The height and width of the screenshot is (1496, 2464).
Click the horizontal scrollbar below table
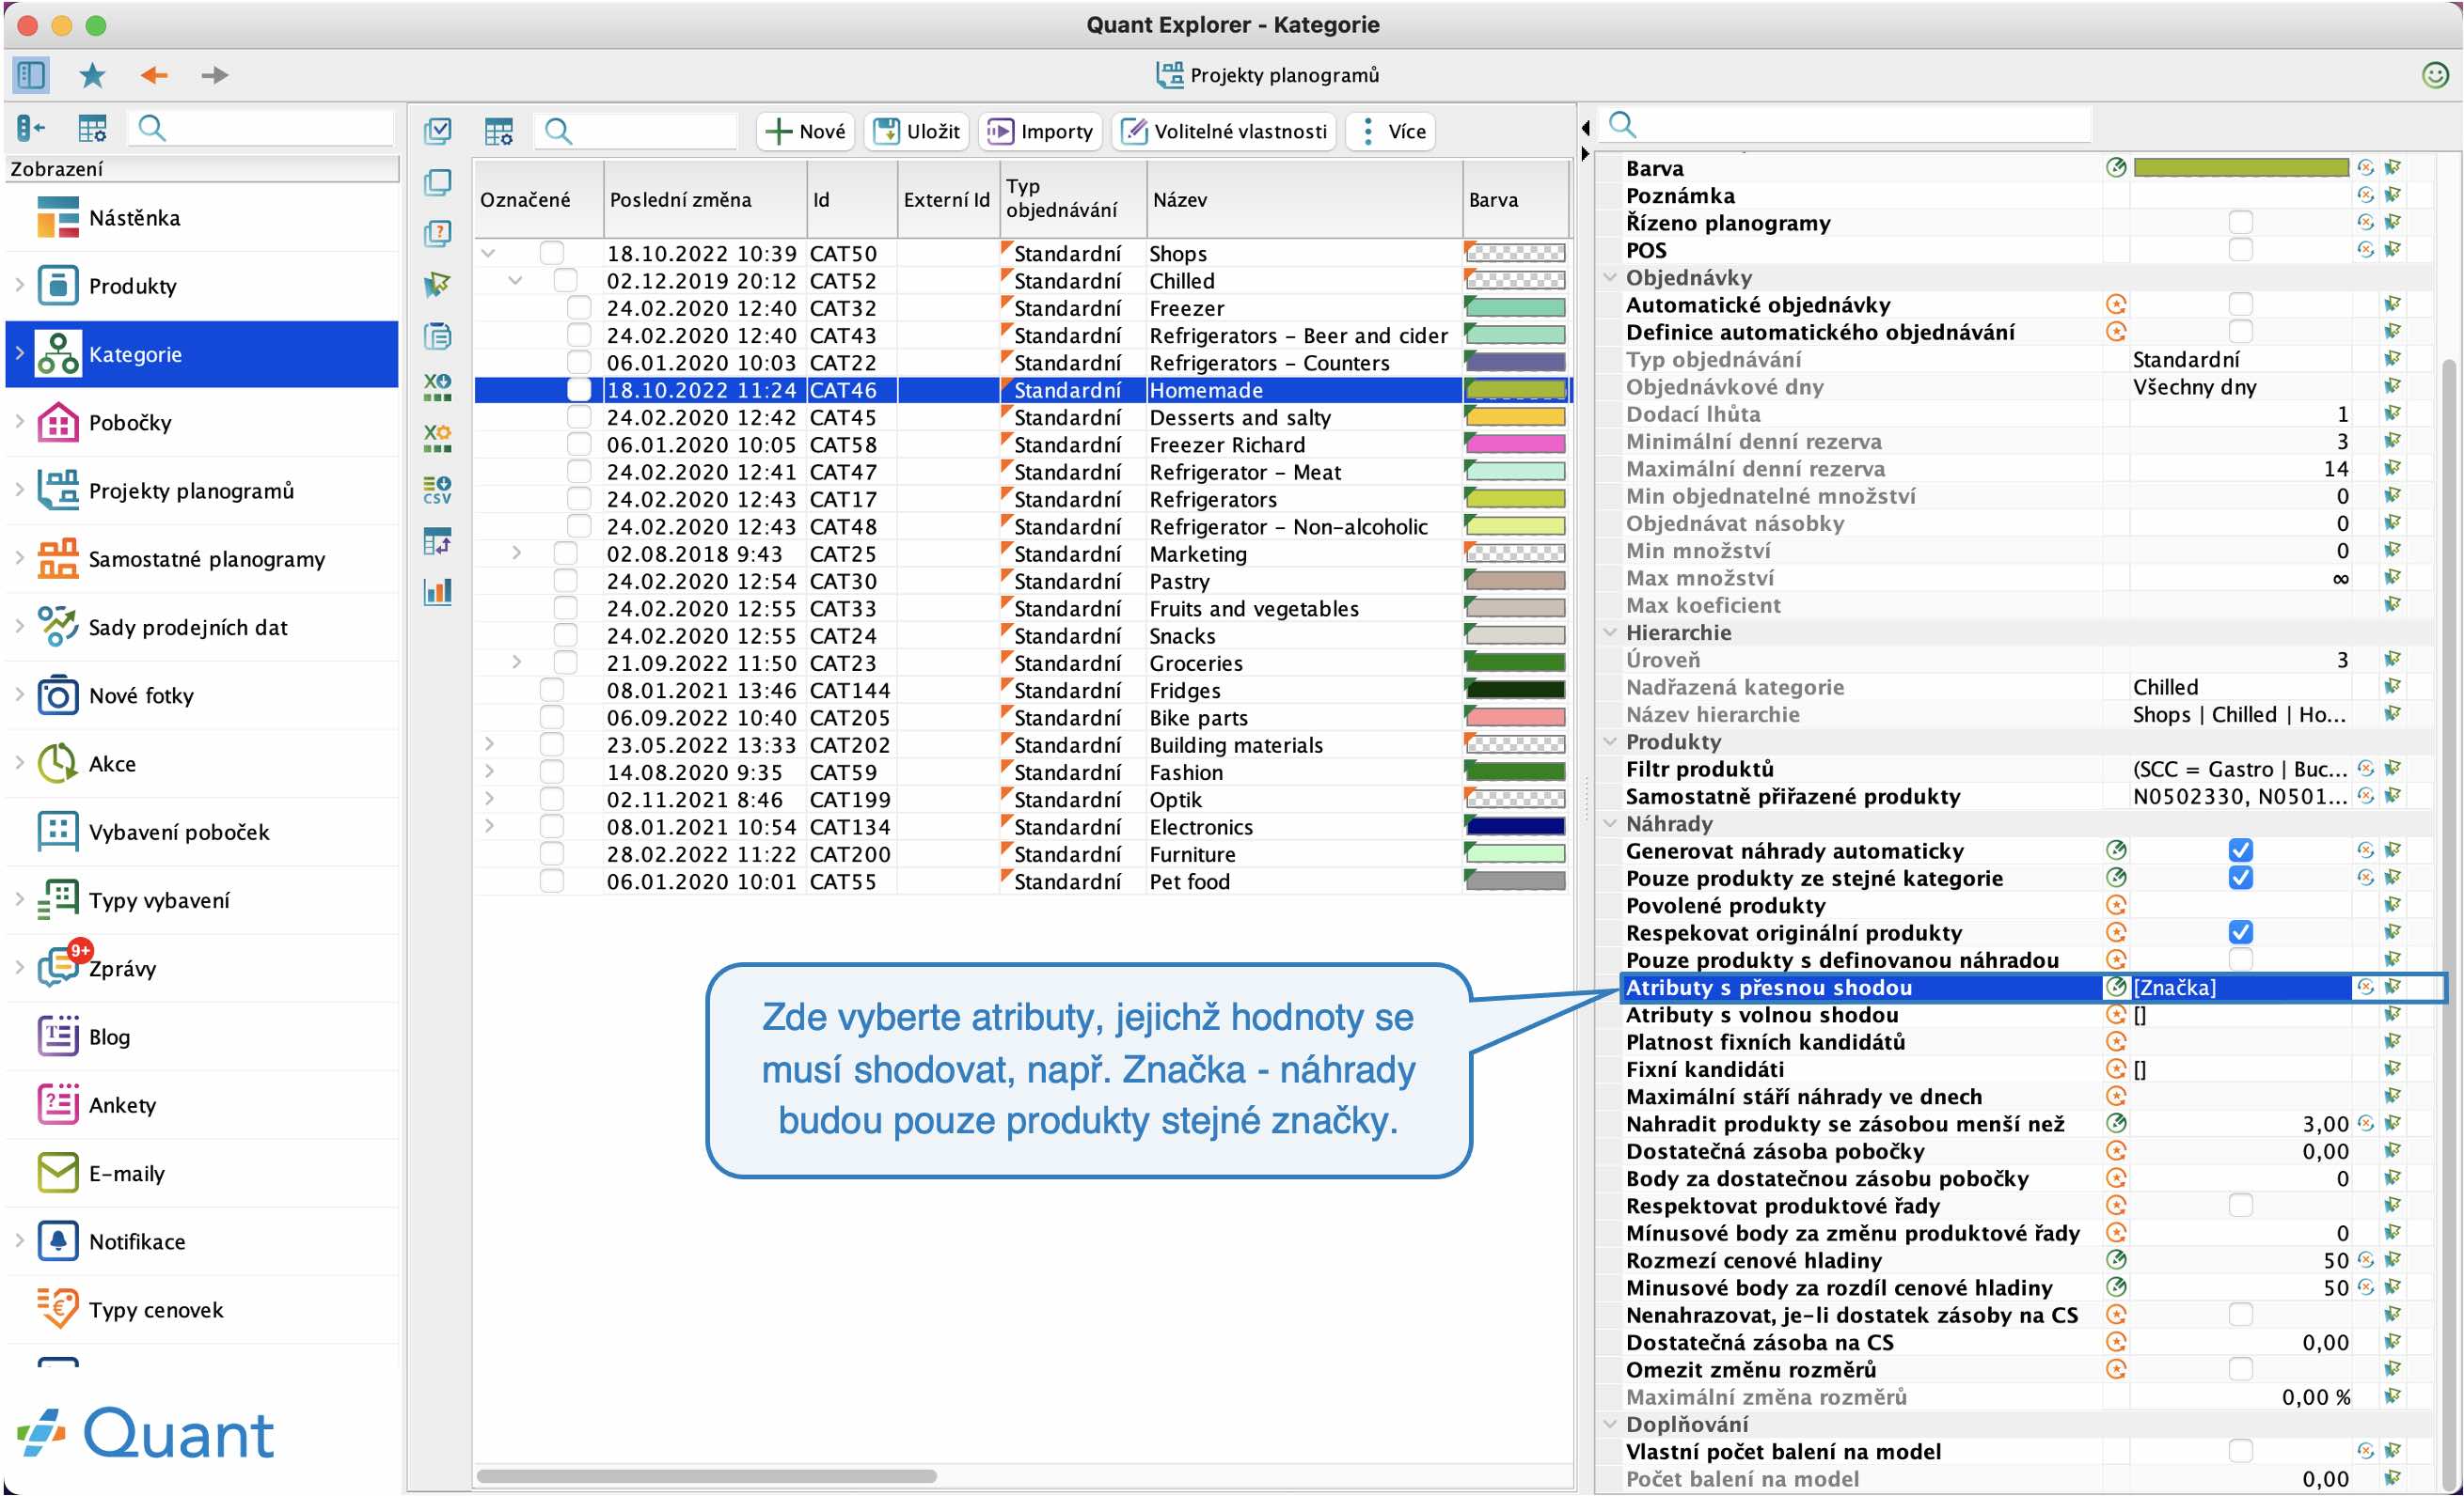point(706,1476)
